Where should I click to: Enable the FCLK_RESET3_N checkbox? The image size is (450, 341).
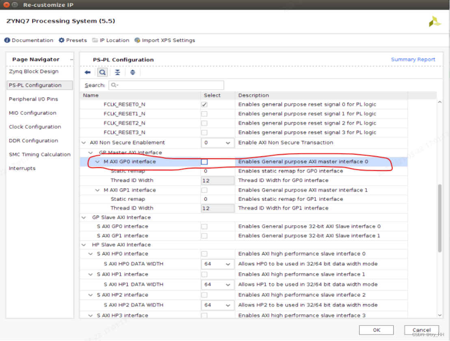point(204,132)
